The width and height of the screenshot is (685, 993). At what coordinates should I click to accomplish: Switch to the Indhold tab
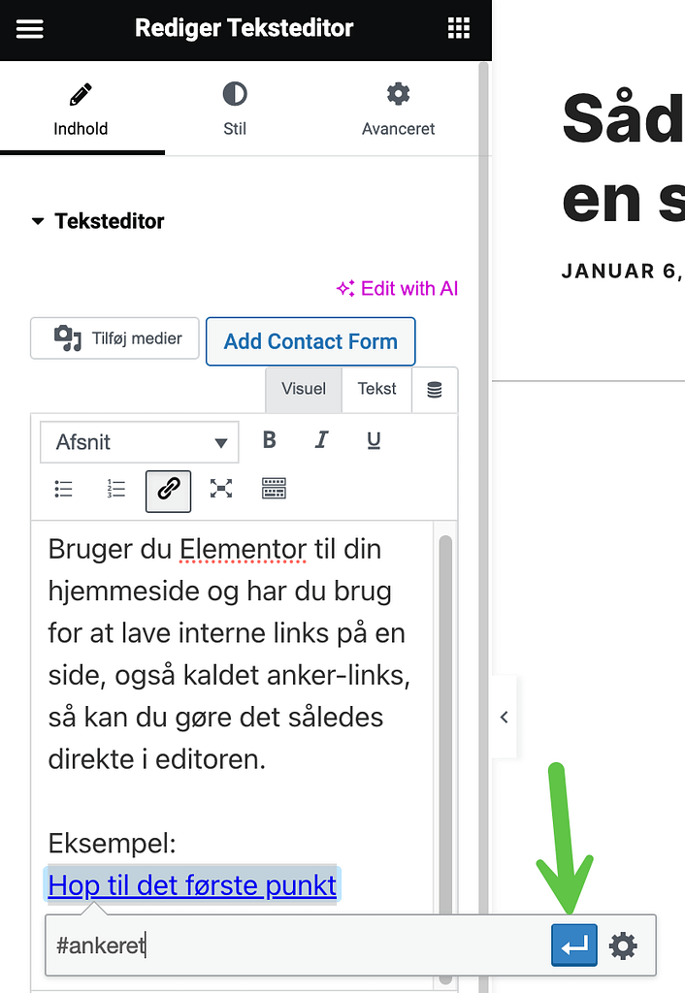click(81, 110)
